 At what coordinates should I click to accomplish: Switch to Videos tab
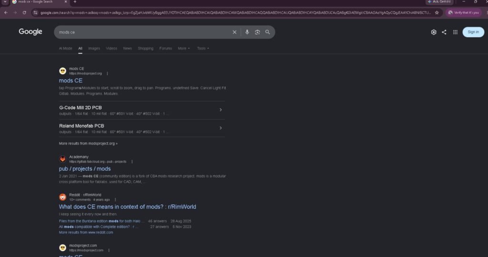pos(112,48)
